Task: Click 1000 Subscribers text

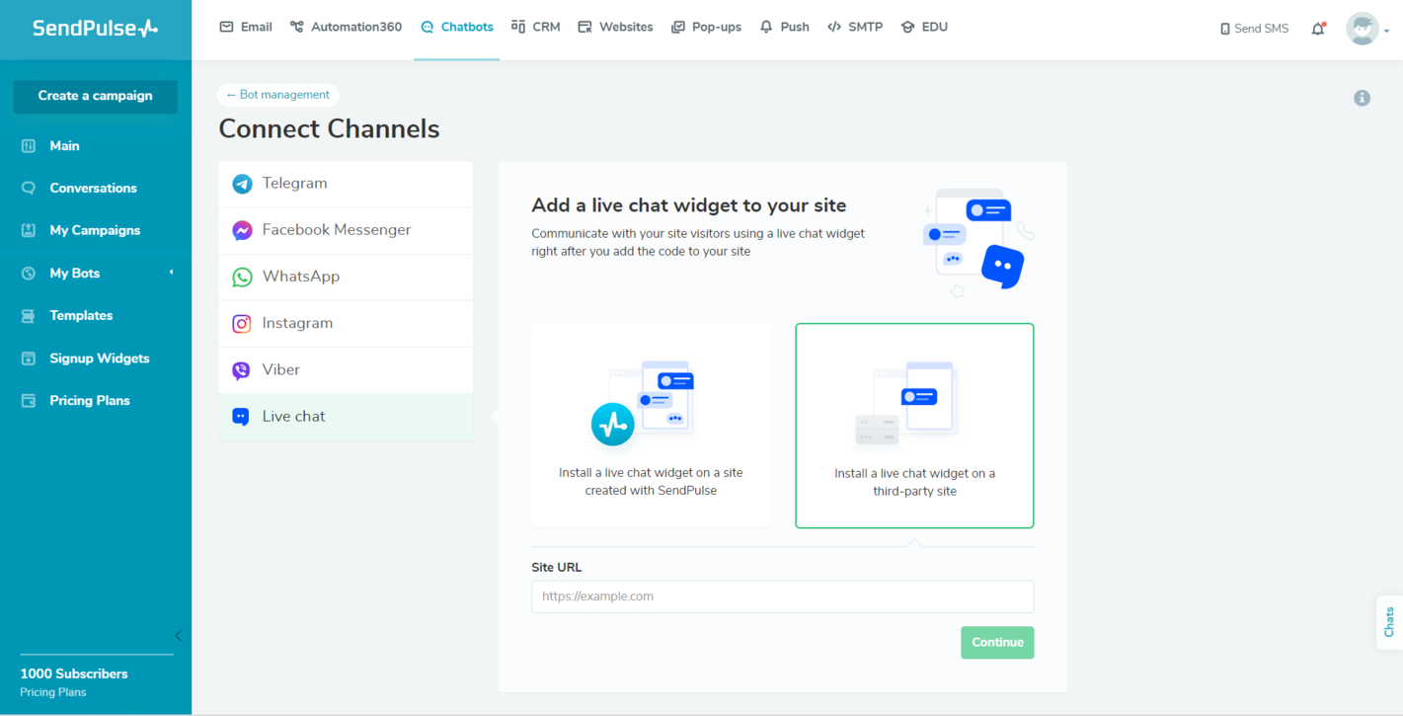Action: pyautogui.click(x=74, y=674)
